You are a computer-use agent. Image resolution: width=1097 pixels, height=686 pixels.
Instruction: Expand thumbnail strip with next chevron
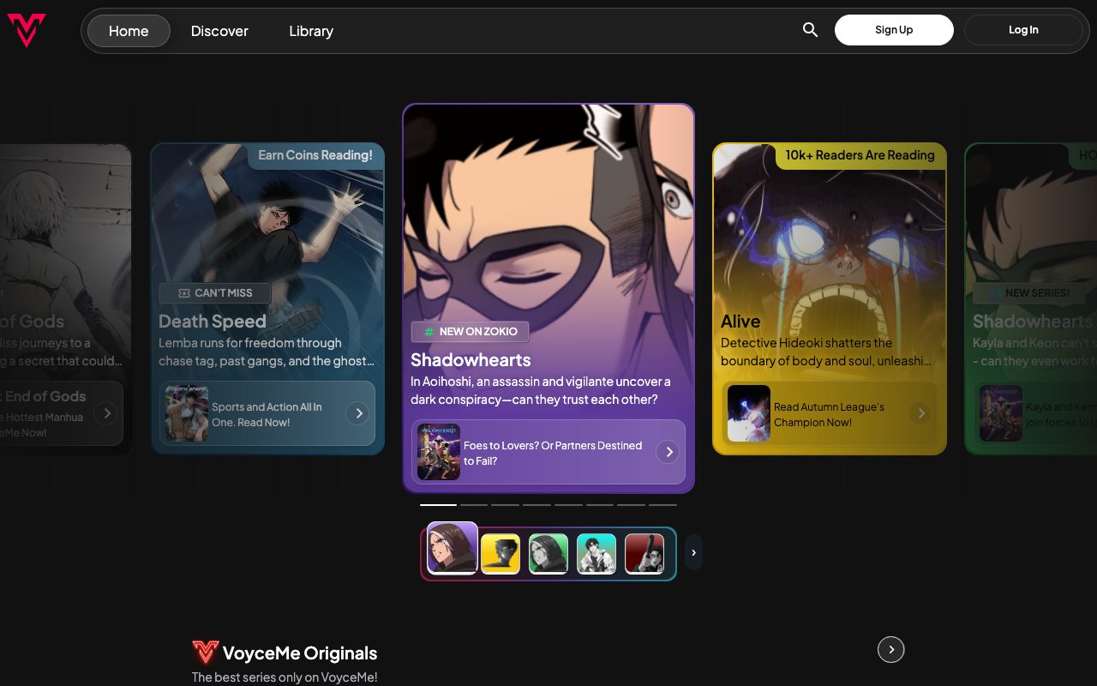(693, 552)
